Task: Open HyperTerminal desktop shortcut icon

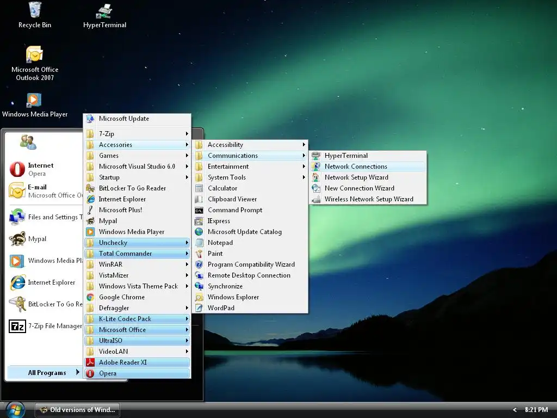Action: point(104,11)
